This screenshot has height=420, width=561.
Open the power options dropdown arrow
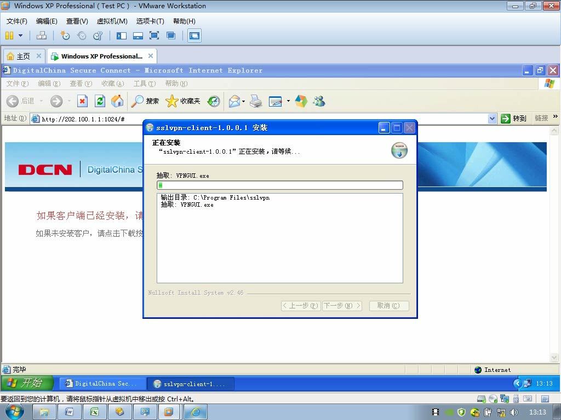coord(20,36)
